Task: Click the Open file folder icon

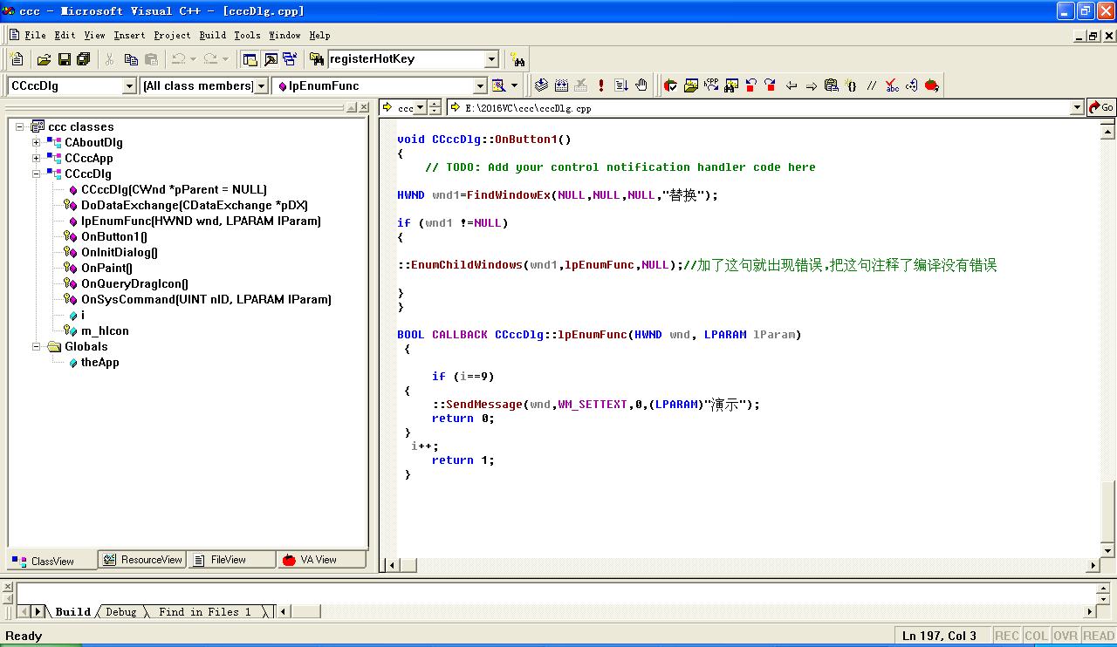Action: (44, 59)
